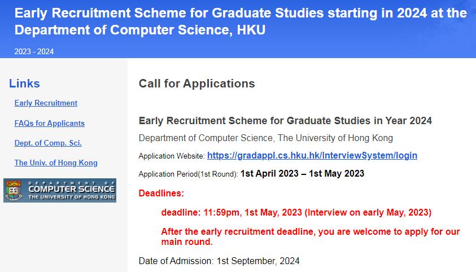
Task: Open FAQs for Applicants link
Action: tap(50, 123)
